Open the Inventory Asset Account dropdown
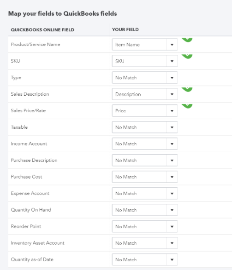 [145, 243]
